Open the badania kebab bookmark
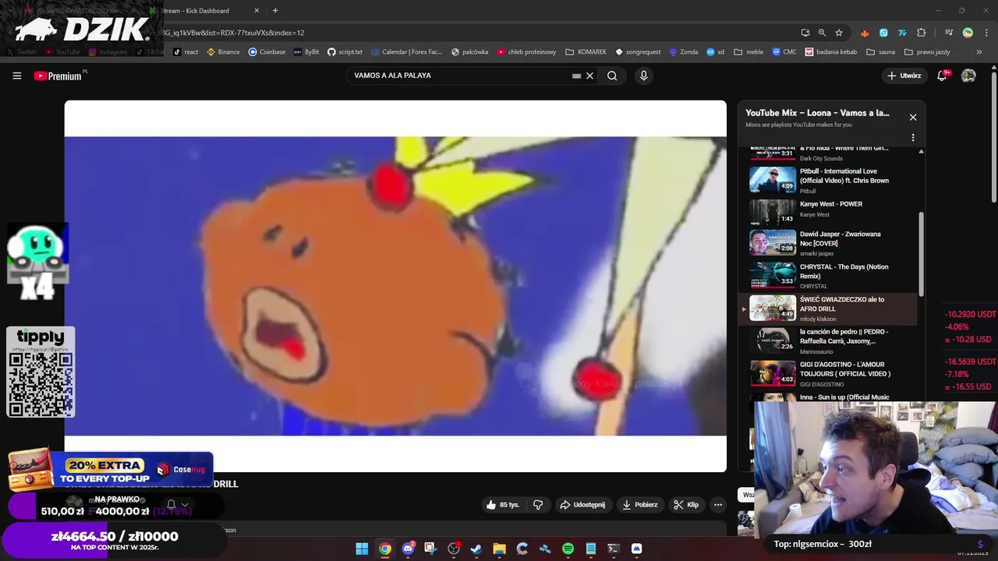 coord(831,52)
